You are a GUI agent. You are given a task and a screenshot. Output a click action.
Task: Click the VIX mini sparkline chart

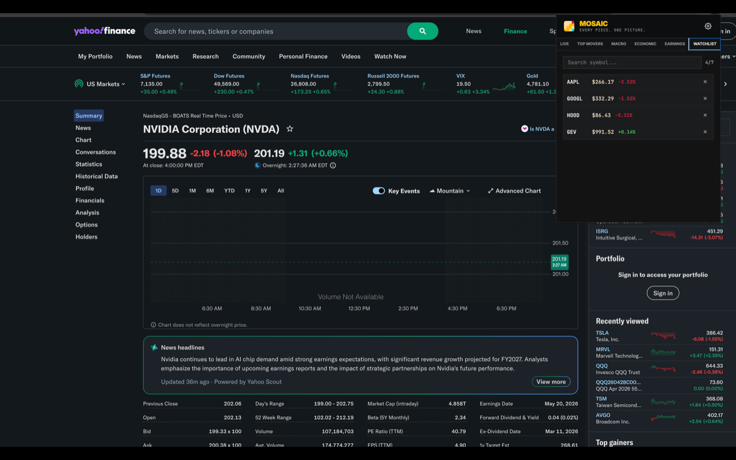[x=504, y=87]
